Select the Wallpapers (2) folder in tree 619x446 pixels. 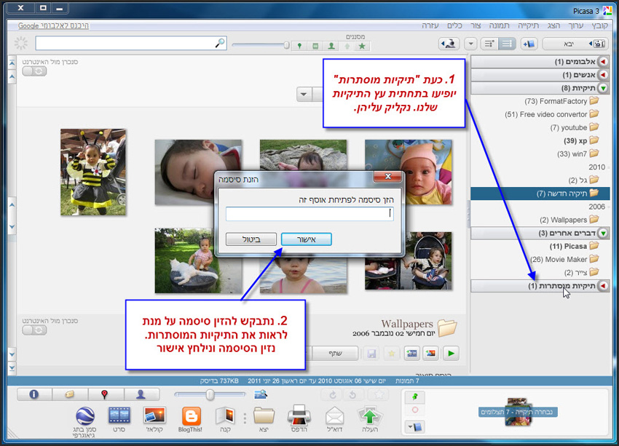[x=569, y=220]
